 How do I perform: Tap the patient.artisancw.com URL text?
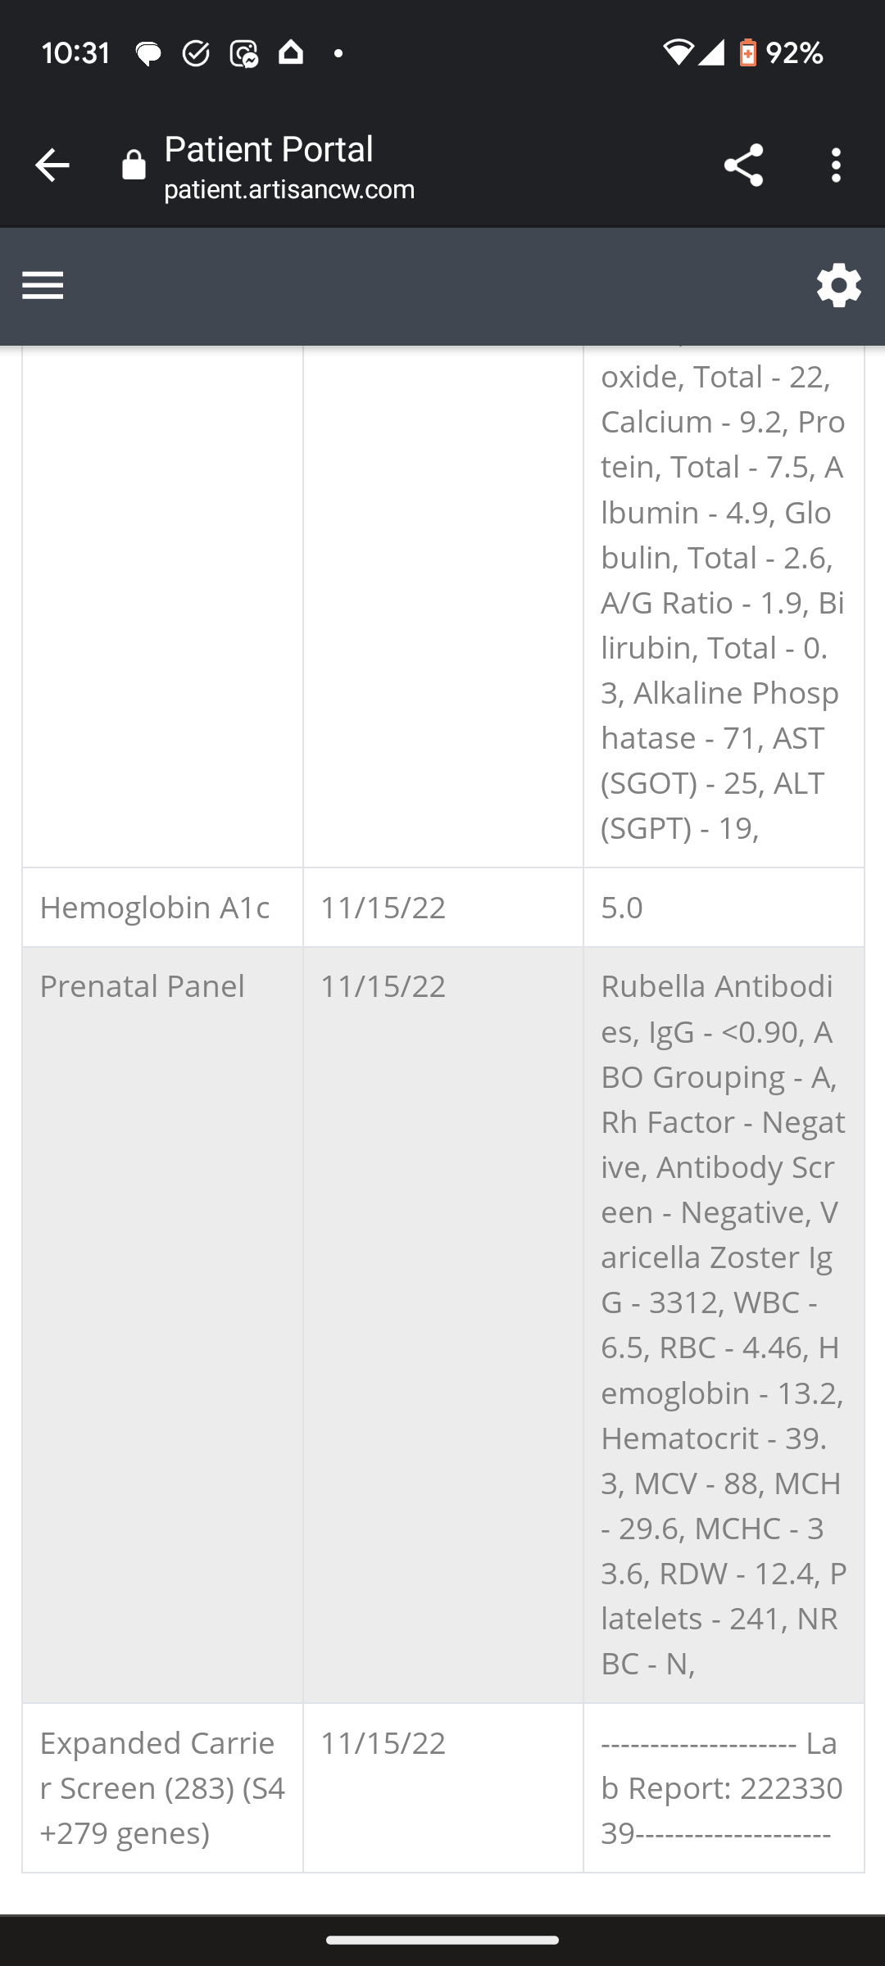coord(289,190)
